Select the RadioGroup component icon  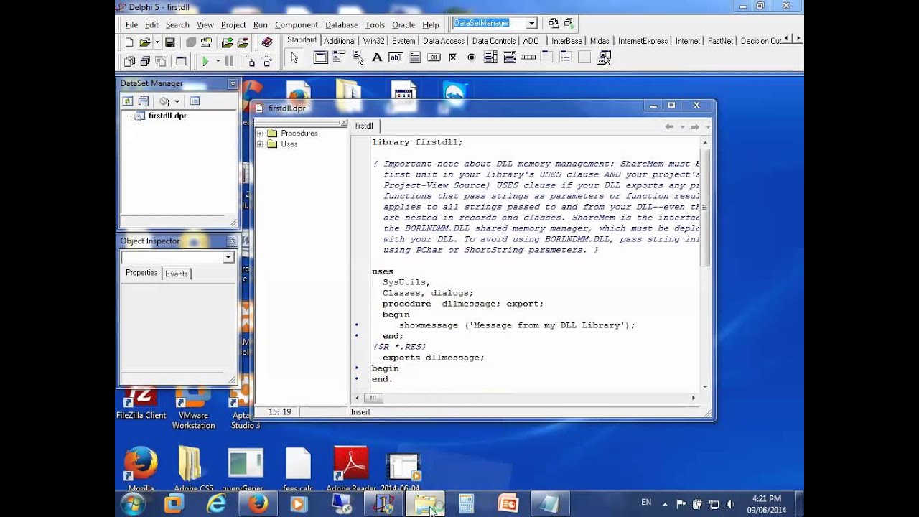coord(565,58)
